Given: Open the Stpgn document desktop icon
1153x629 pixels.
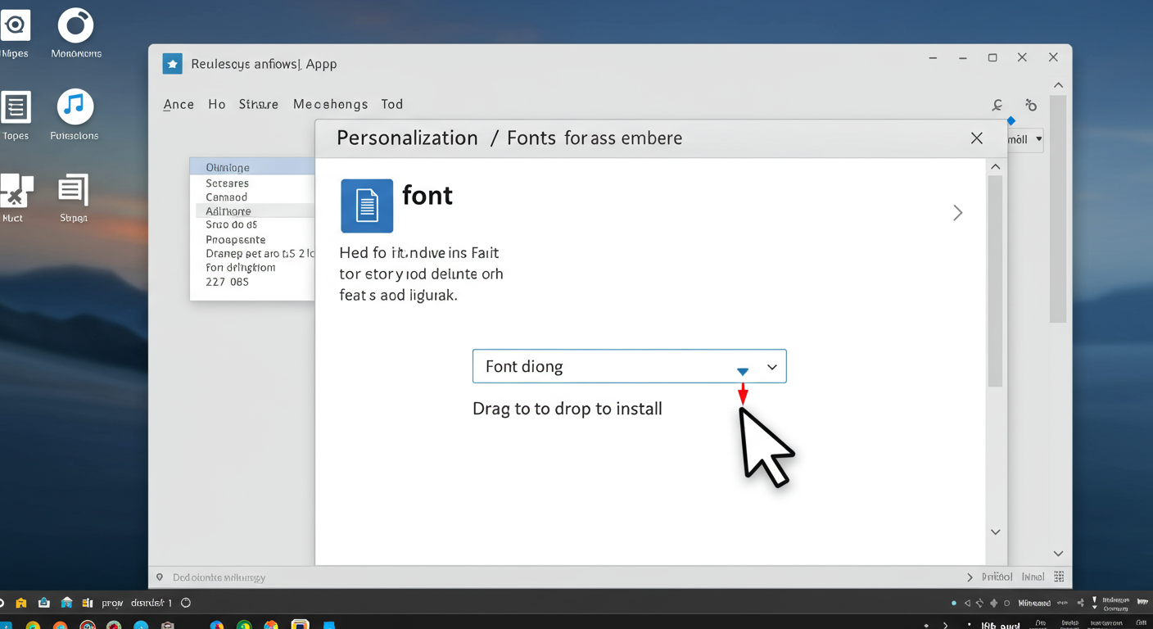Looking at the screenshot, I should pos(73,190).
